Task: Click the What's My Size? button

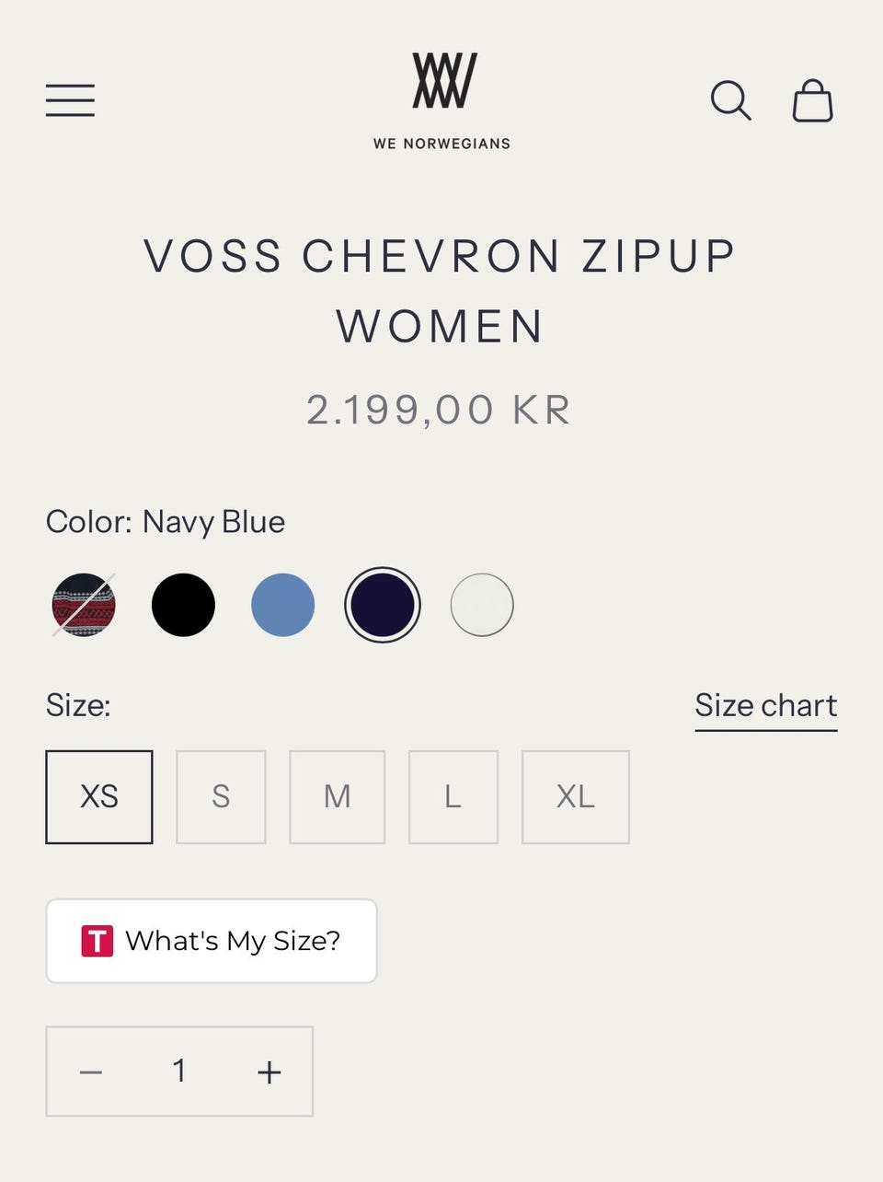Action: pos(212,941)
